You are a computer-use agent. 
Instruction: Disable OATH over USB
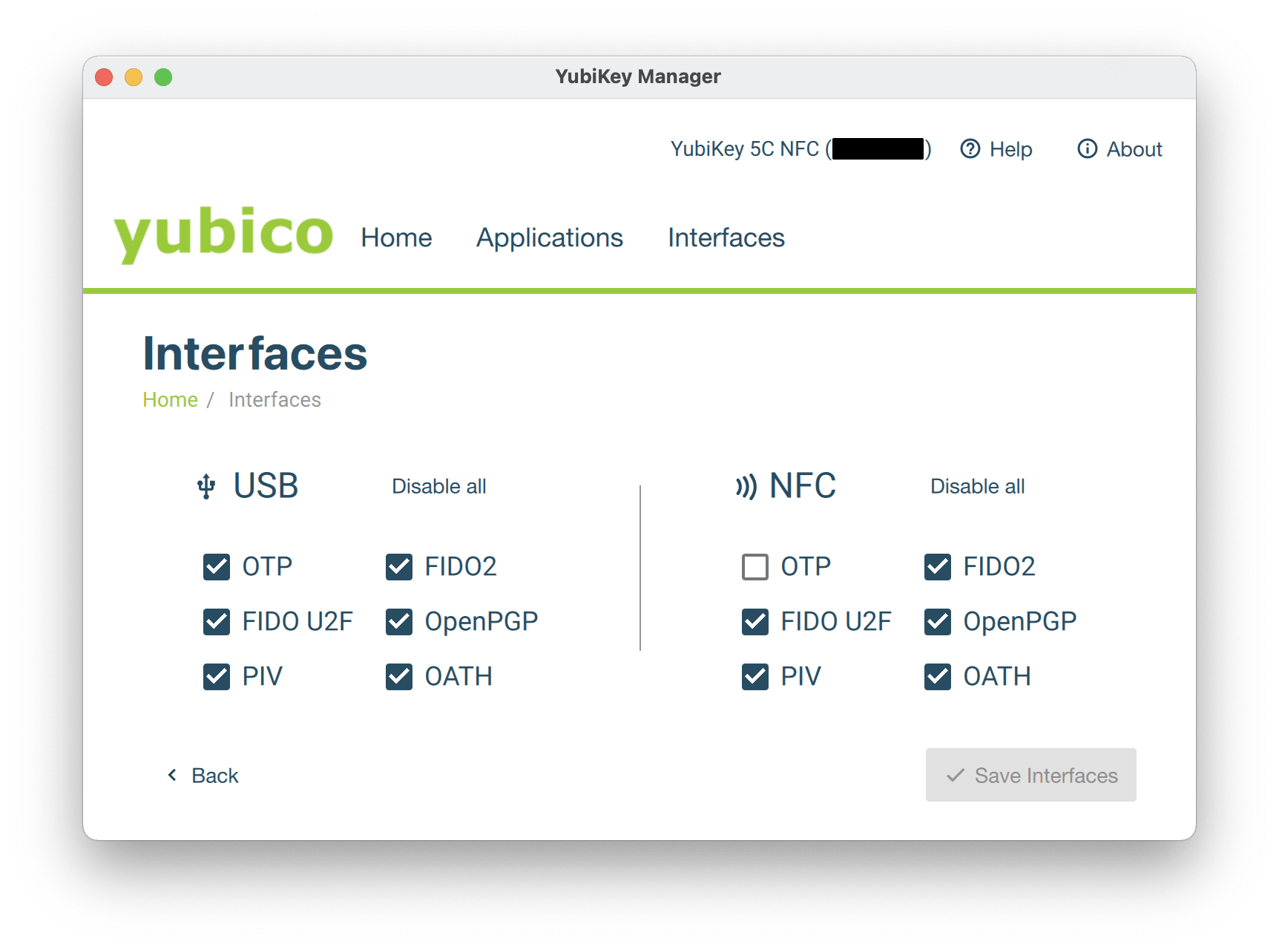399,677
